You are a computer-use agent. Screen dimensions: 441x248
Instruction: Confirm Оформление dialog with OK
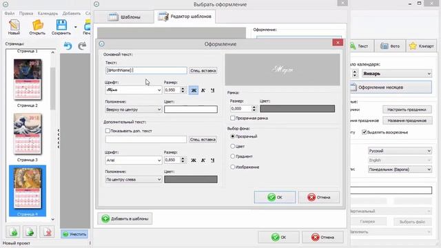(x=275, y=197)
